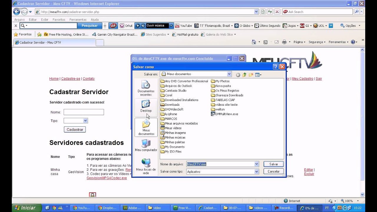Click the printer icon in the command bar
This screenshot has height=212, width=377.
(284, 42)
